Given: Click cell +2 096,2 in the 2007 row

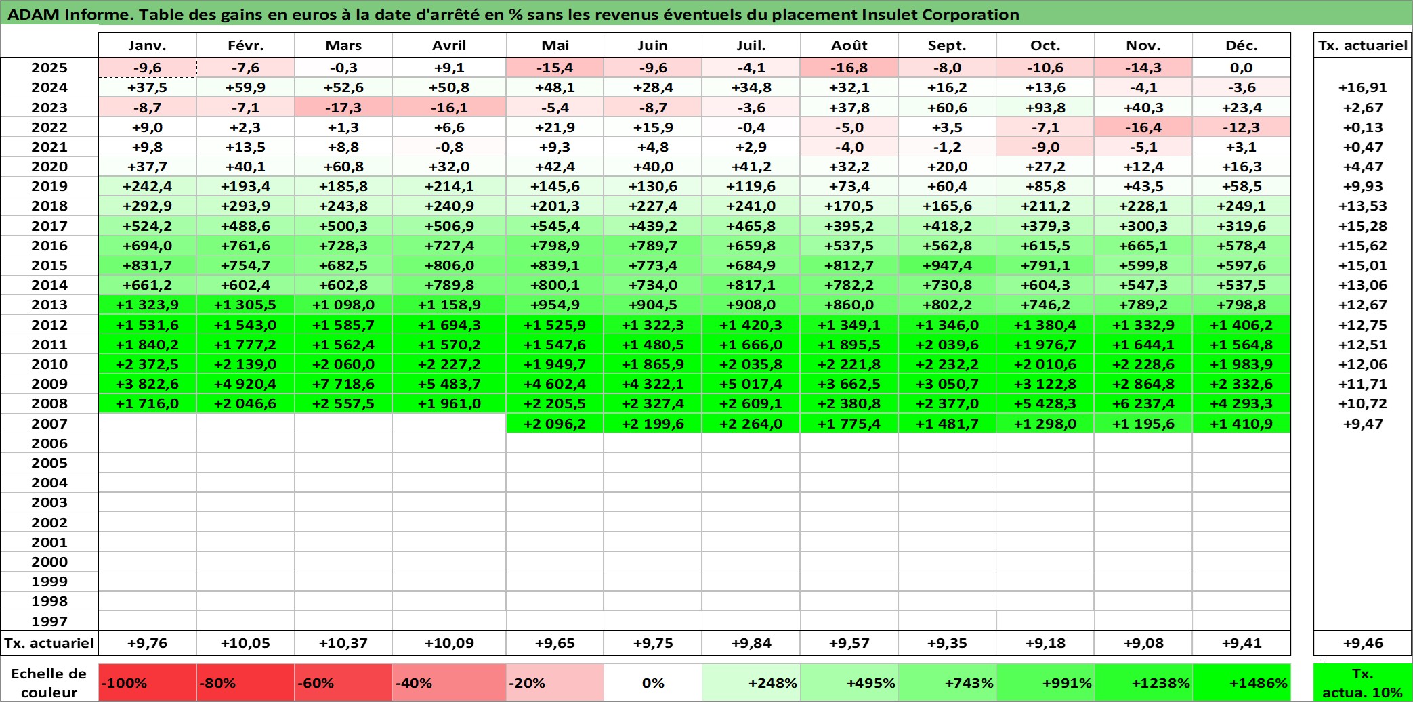Looking at the screenshot, I should click(x=555, y=424).
